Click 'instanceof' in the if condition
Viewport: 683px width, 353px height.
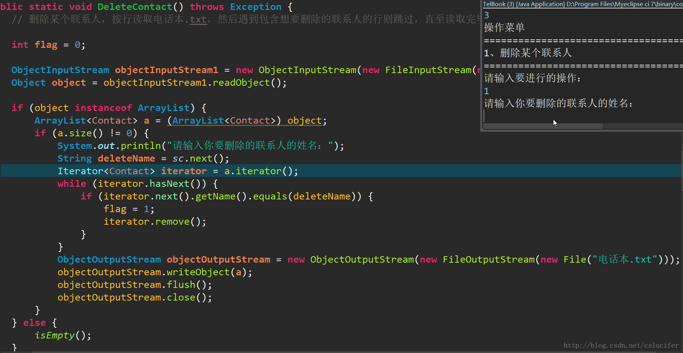pyautogui.click(x=103, y=108)
